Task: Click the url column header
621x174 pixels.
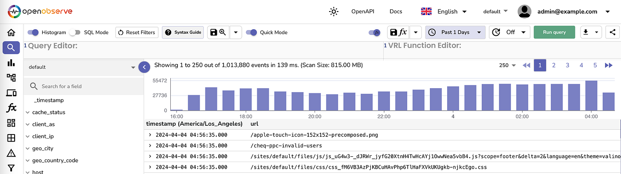Action: pyautogui.click(x=254, y=124)
